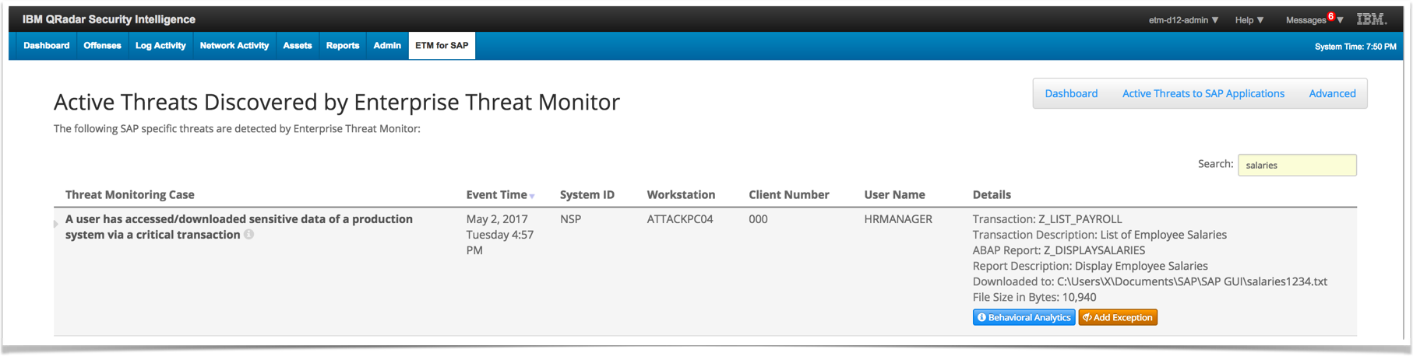Click the info icon after critical transaction
This screenshot has width=1413, height=356.
pyautogui.click(x=248, y=235)
